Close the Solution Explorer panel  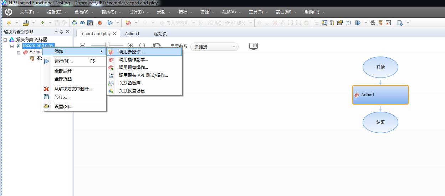[68, 32]
